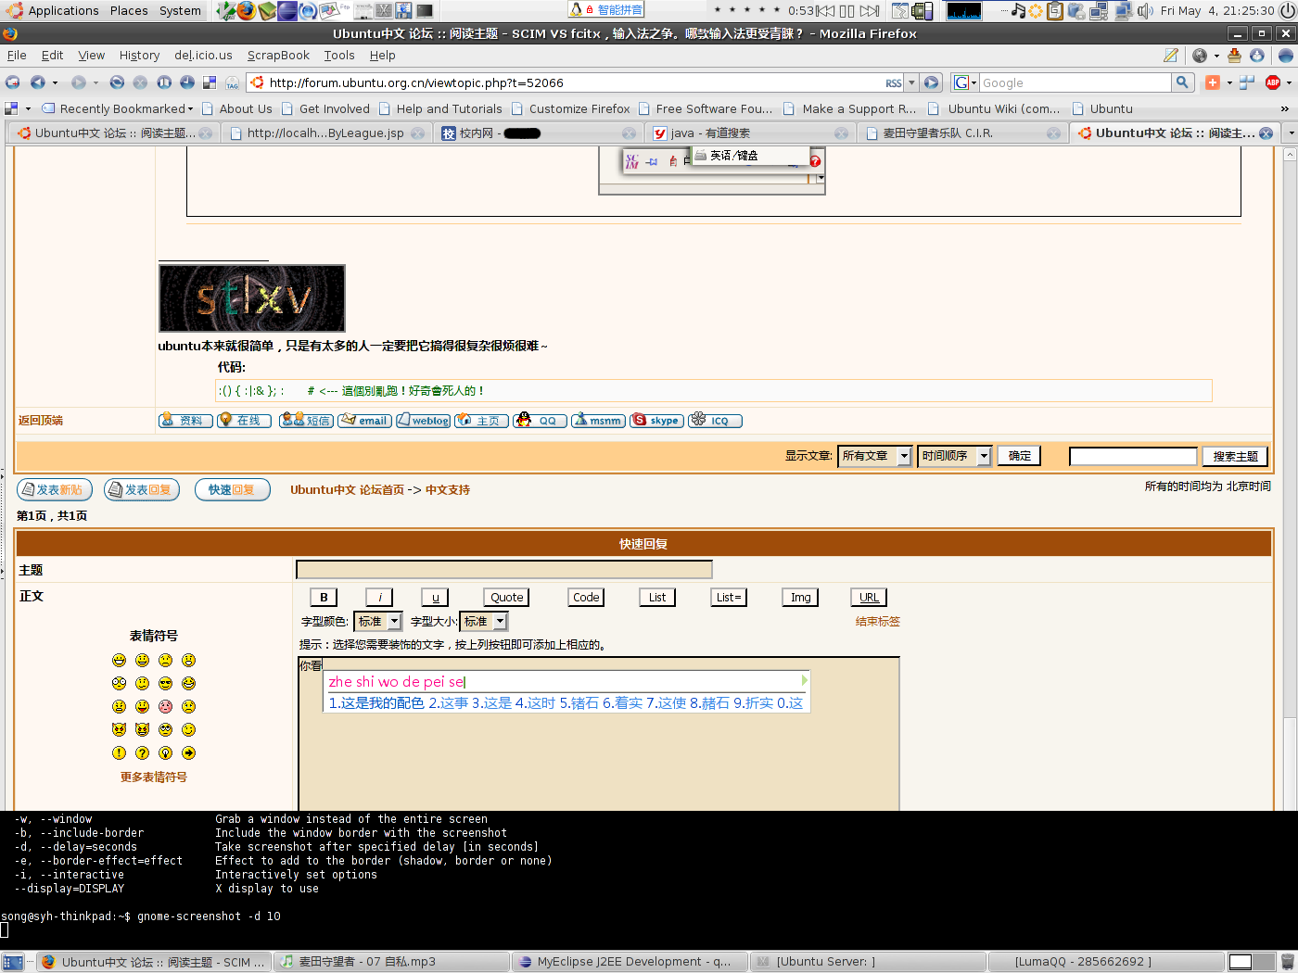The height and width of the screenshot is (973, 1298).
Task: Click the topic search text field
Action: 1133,456
